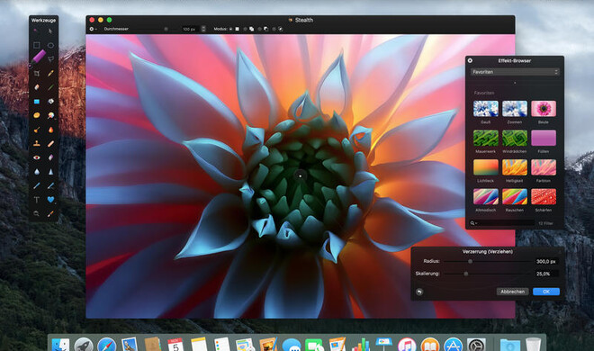Choose the Windrädchen effect thumbnail
The height and width of the screenshot is (351, 594).
[x=515, y=138]
